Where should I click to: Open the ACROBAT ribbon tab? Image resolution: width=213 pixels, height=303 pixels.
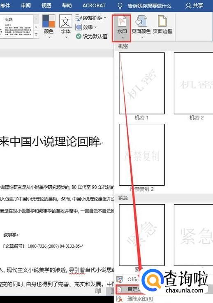coord(94,6)
